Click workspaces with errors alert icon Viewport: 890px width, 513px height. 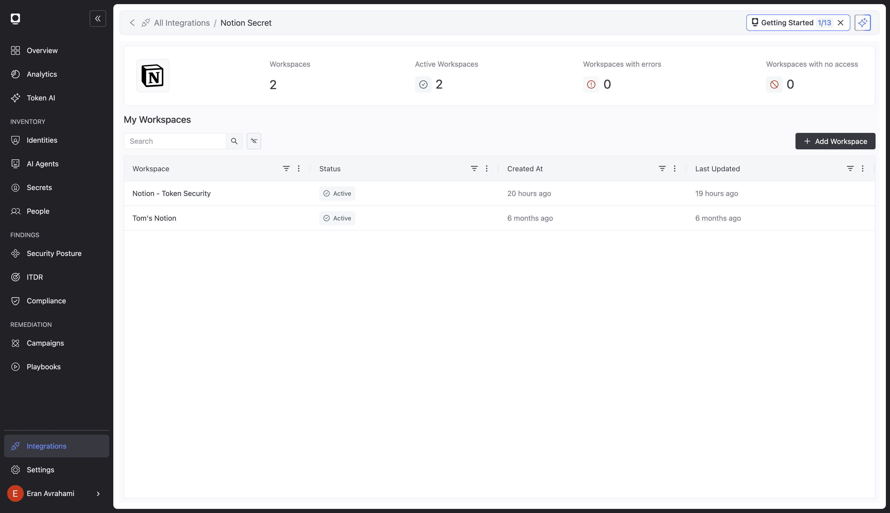click(x=591, y=84)
